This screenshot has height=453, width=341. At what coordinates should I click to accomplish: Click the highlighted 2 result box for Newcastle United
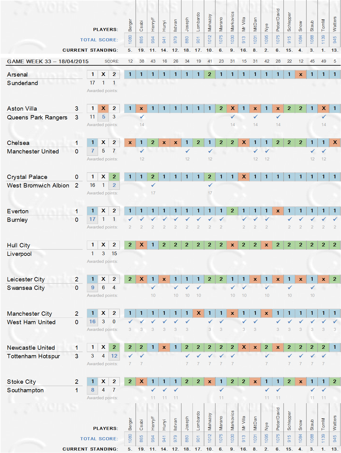114,347
